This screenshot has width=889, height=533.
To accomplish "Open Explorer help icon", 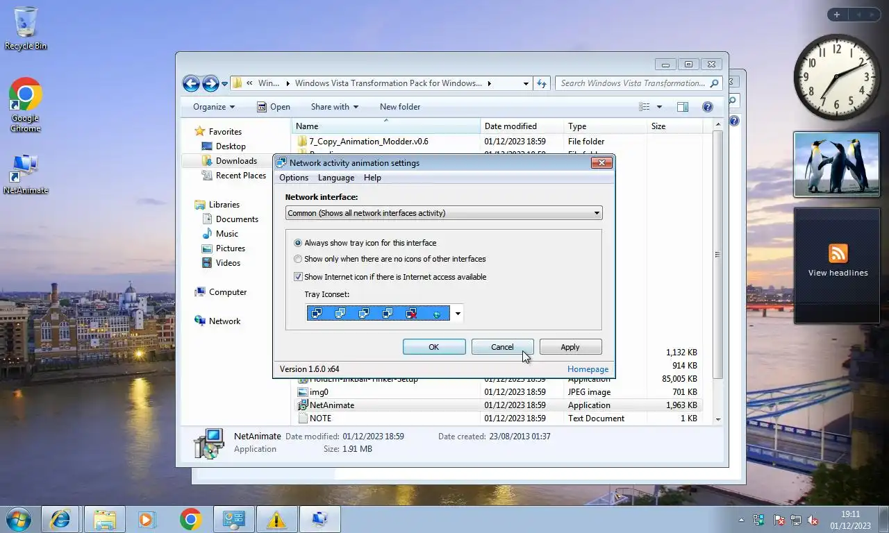I will 708,107.
